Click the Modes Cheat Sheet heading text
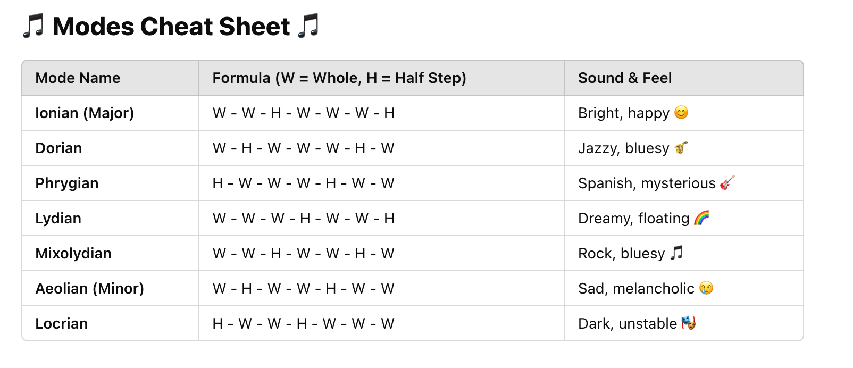Viewport: 853px width, 368px height. (171, 27)
